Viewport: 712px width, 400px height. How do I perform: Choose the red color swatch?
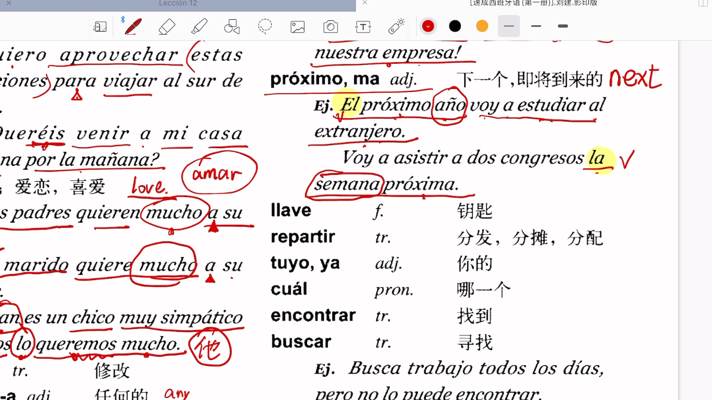pyautogui.click(x=428, y=26)
